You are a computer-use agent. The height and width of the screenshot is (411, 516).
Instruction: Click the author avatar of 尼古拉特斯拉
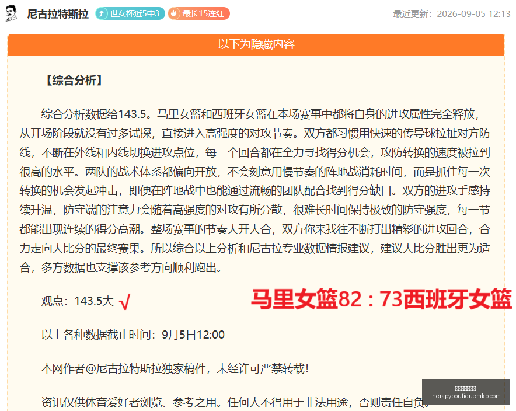(11, 13)
